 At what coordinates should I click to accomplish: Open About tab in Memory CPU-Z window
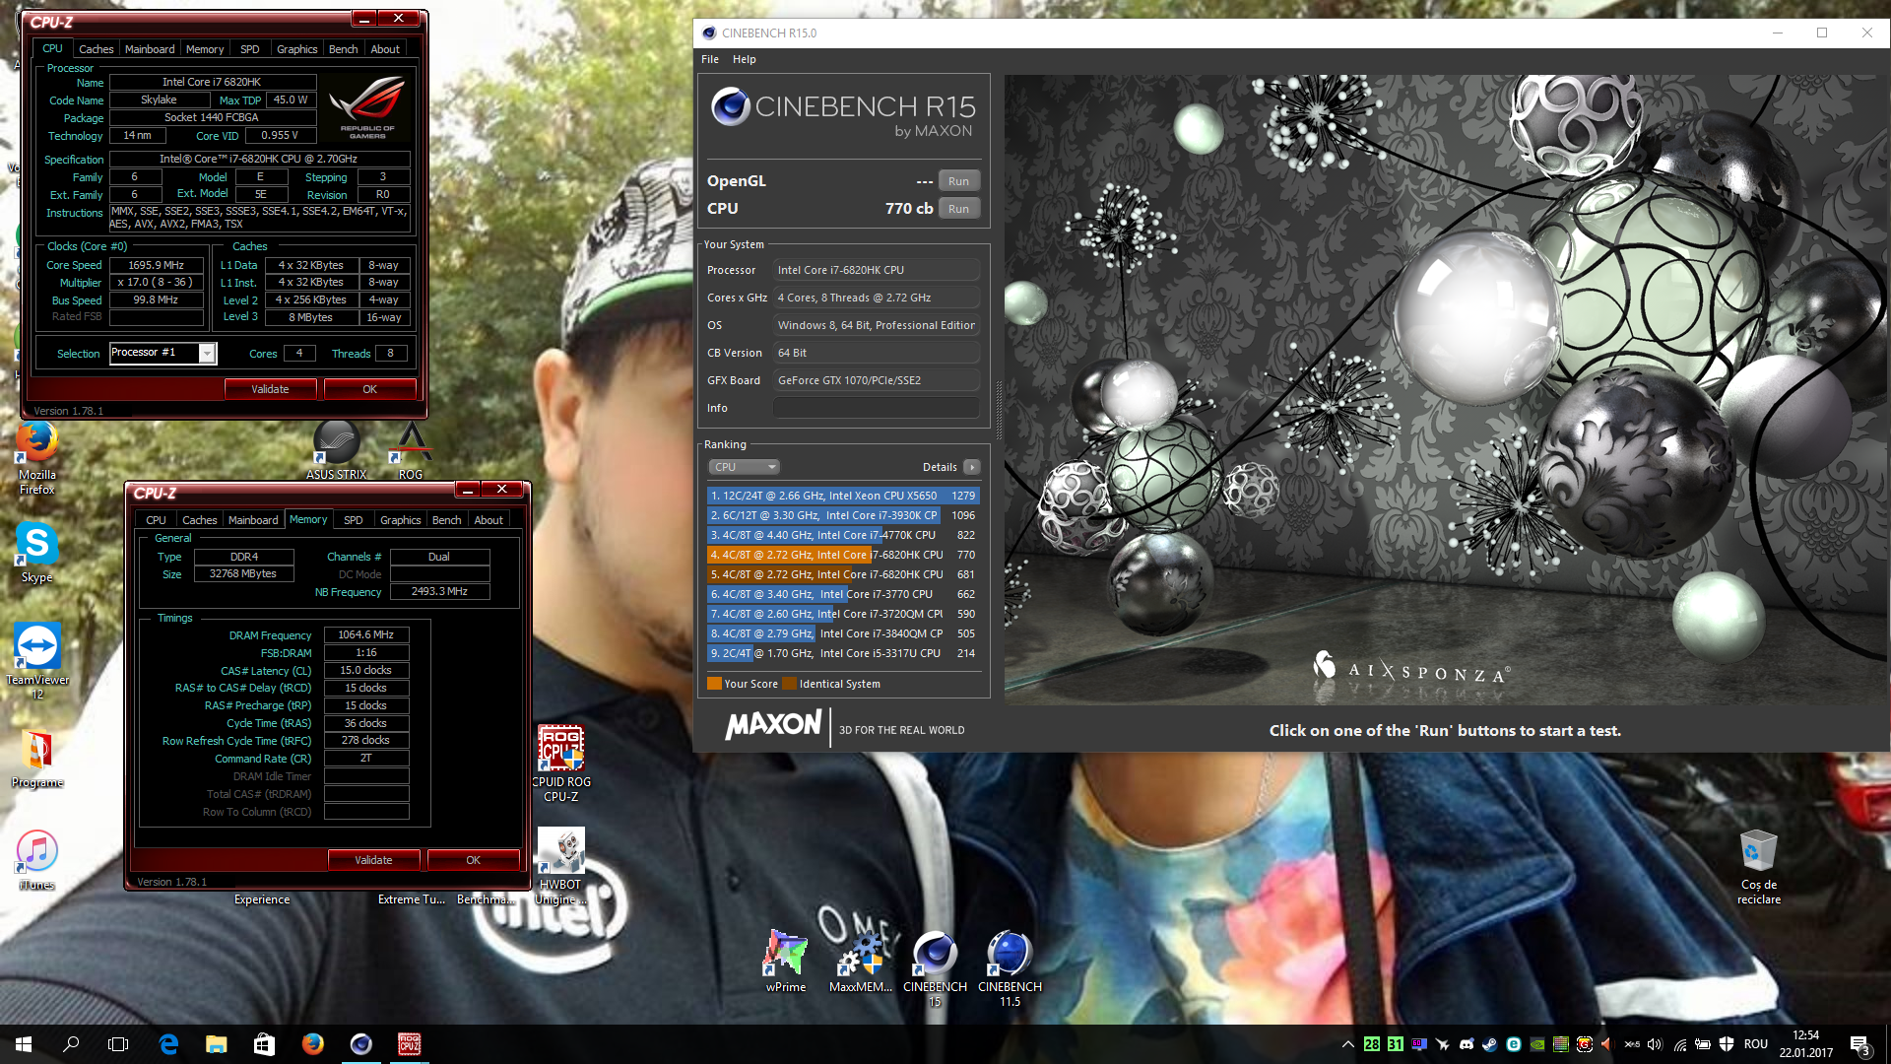[x=489, y=520]
